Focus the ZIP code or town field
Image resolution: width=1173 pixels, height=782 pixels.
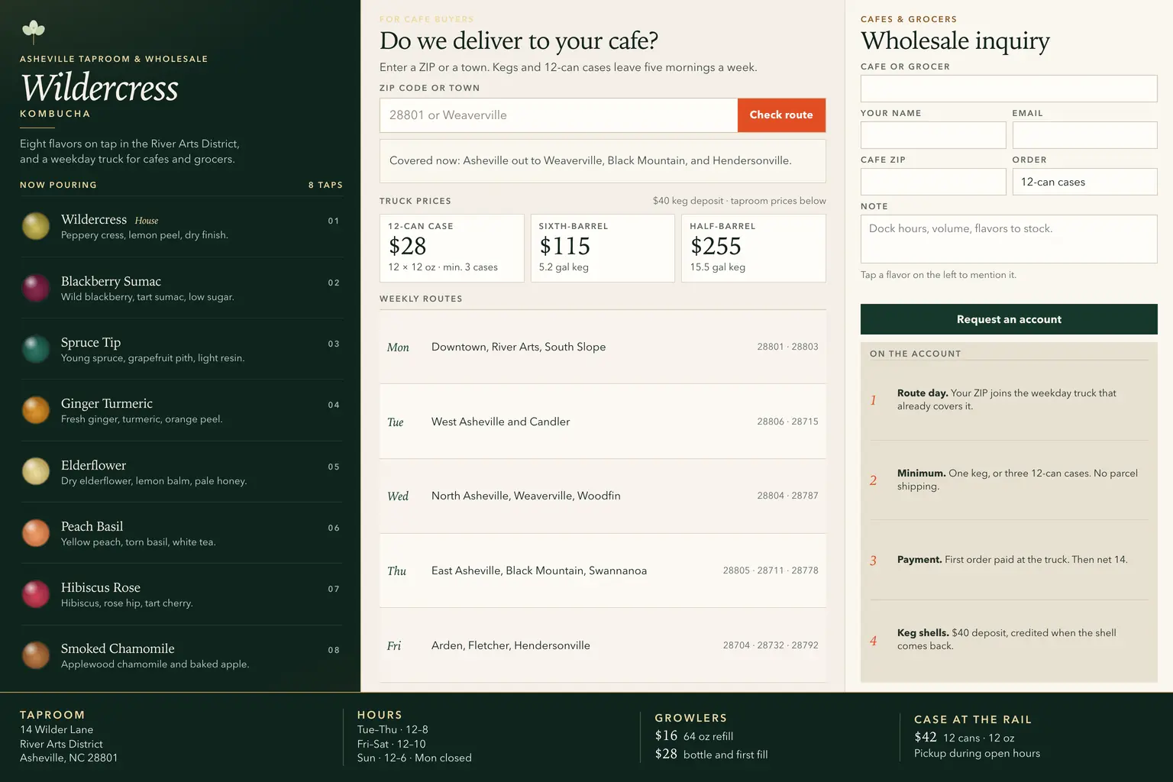558,115
